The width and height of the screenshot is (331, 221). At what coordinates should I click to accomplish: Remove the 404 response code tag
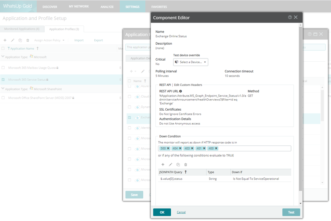click(180, 148)
